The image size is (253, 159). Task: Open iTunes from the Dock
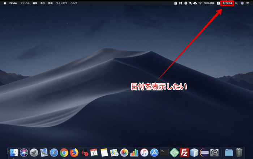(x=144, y=153)
